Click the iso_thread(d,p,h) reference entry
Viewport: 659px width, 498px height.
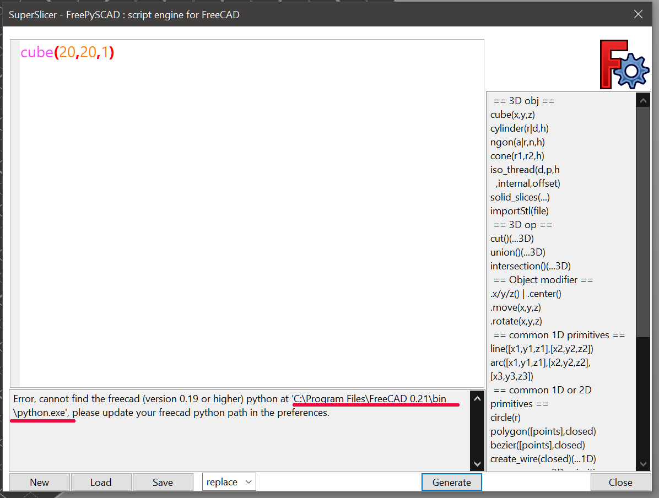coord(524,169)
